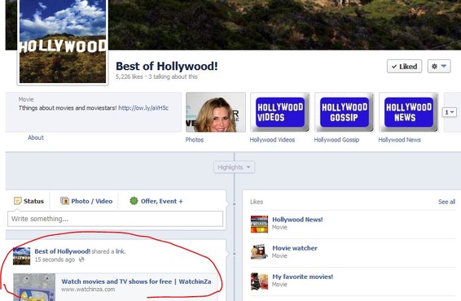Open the Photos thumbnail of woman

pyautogui.click(x=216, y=112)
